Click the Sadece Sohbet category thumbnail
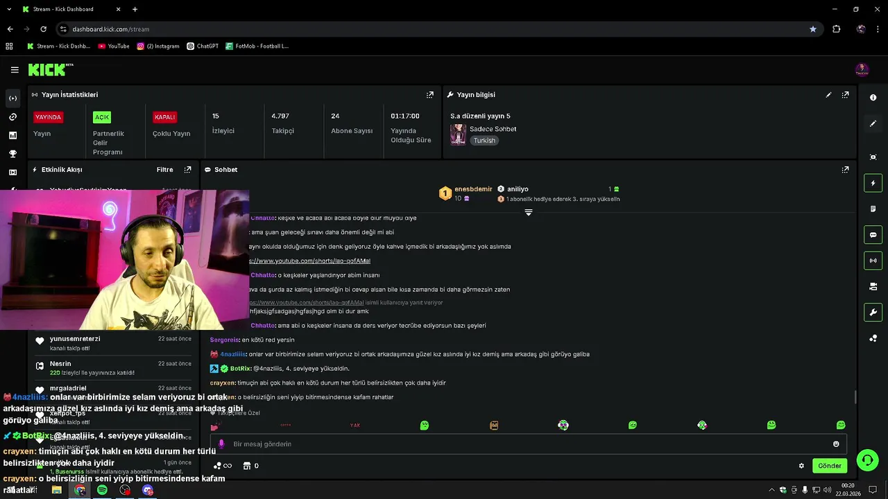The image size is (888, 499). pyautogui.click(x=458, y=134)
